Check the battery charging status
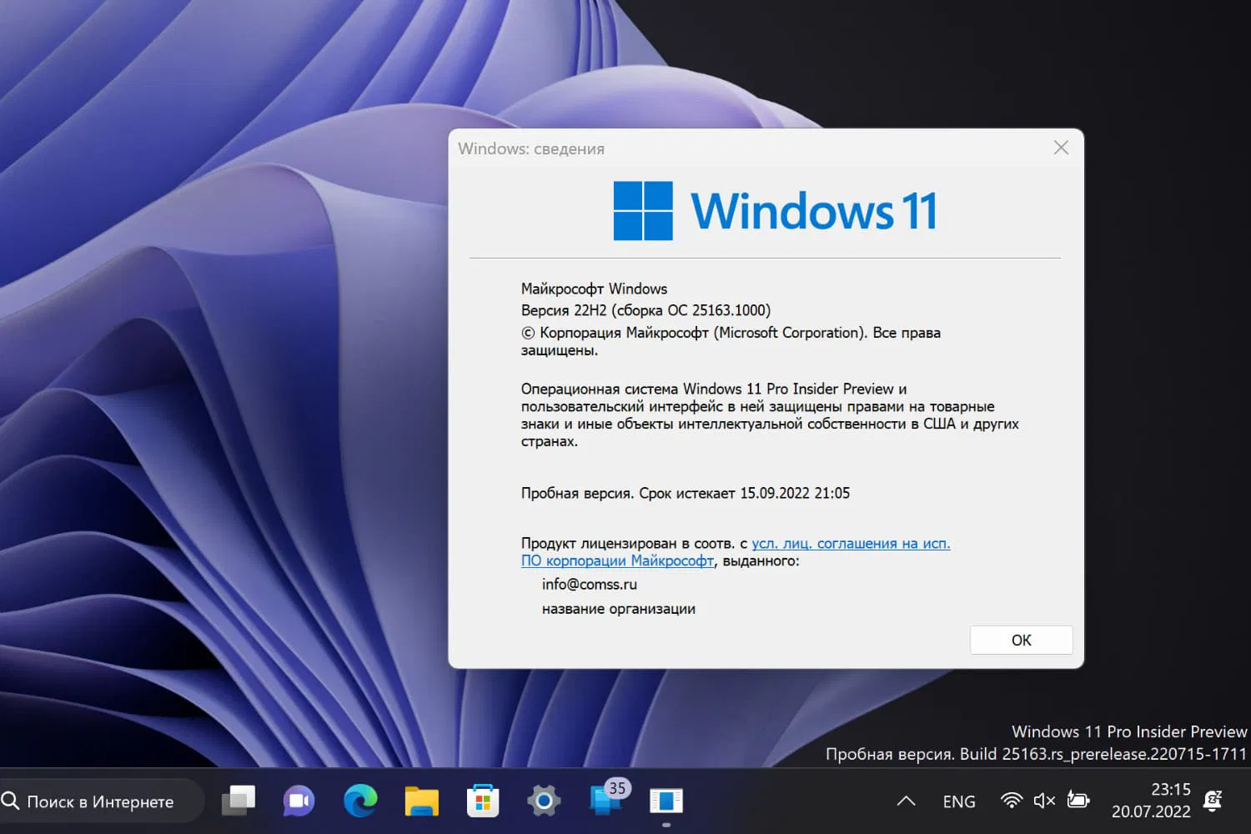1251x834 pixels. pos(1078,801)
